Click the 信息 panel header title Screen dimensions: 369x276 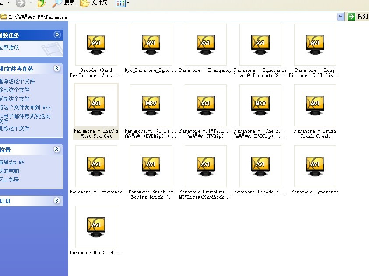tap(5, 201)
